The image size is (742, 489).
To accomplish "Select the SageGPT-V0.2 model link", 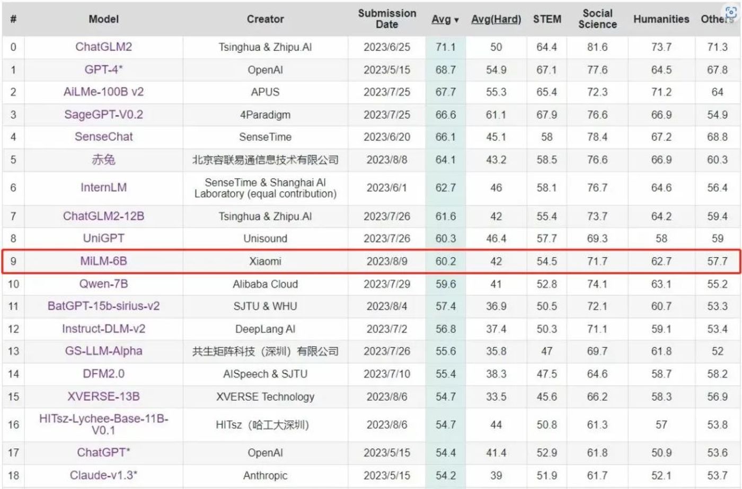I will click(103, 114).
